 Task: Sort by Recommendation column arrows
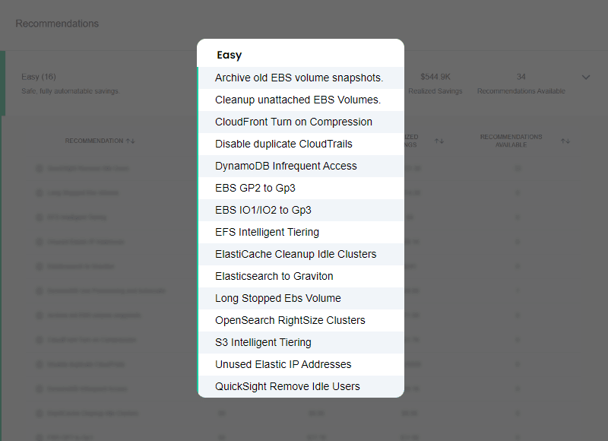click(131, 141)
